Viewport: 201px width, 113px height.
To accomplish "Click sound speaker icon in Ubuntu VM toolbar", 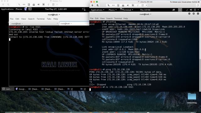I will click(x=128, y=5).
